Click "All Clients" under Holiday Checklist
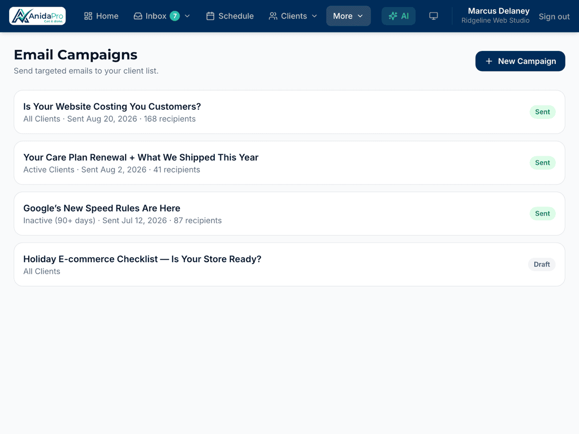This screenshot has width=579, height=434. [42, 271]
